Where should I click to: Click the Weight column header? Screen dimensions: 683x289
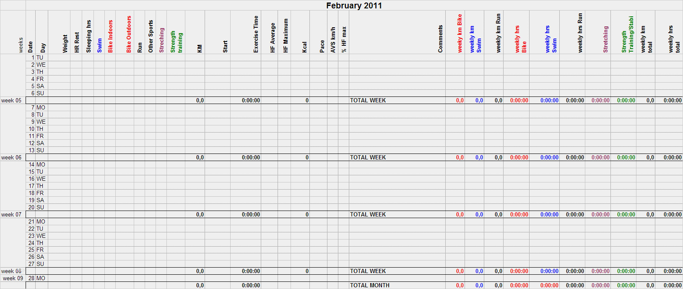(65, 43)
